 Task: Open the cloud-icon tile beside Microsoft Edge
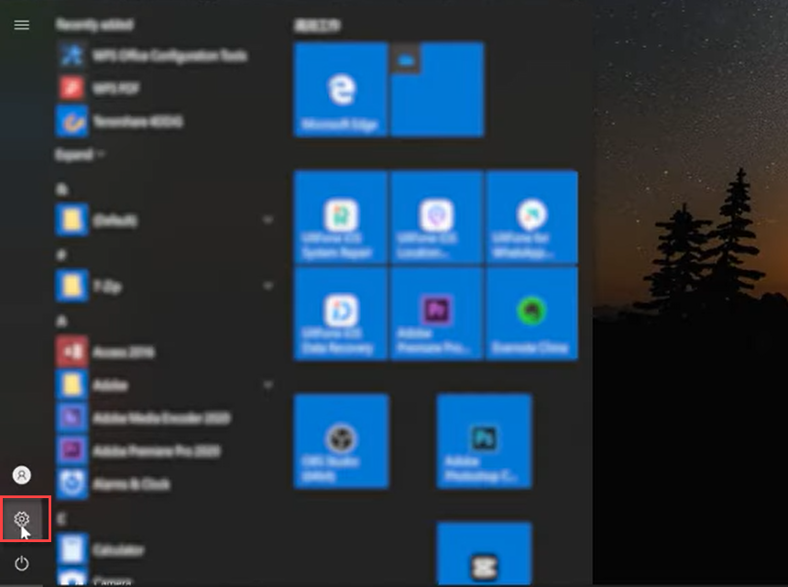click(437, 90)
